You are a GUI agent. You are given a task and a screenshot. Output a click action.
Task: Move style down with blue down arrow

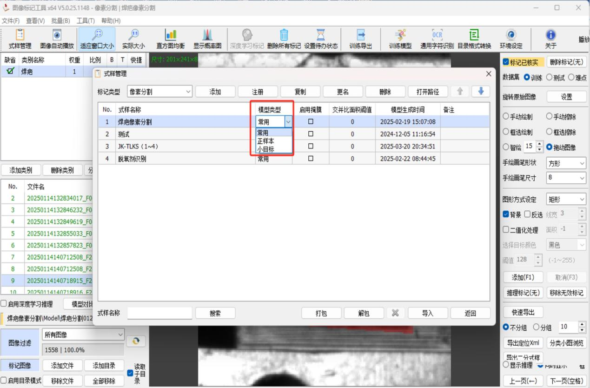pos(480,92)
